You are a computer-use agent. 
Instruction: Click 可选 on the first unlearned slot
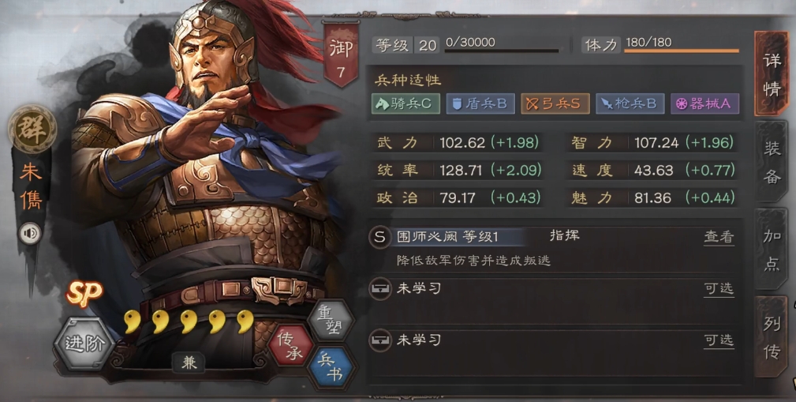(719, 289)
